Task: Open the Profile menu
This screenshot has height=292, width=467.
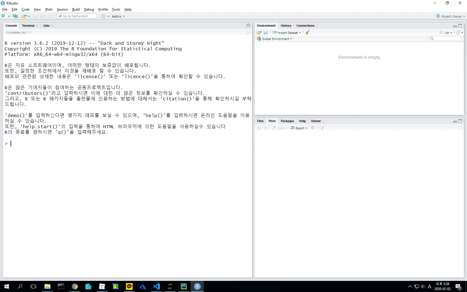Action: tap(103, 9)
